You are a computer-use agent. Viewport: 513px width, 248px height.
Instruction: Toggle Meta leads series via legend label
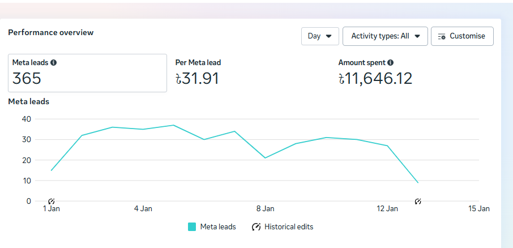coord(218,226)
